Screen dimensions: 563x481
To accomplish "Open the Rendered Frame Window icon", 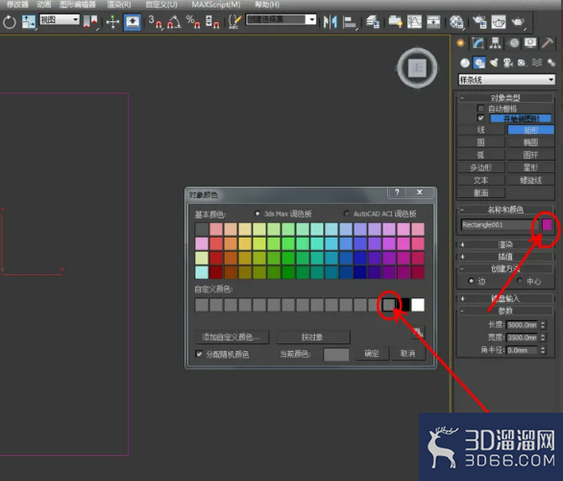I will tap(499, 22).
